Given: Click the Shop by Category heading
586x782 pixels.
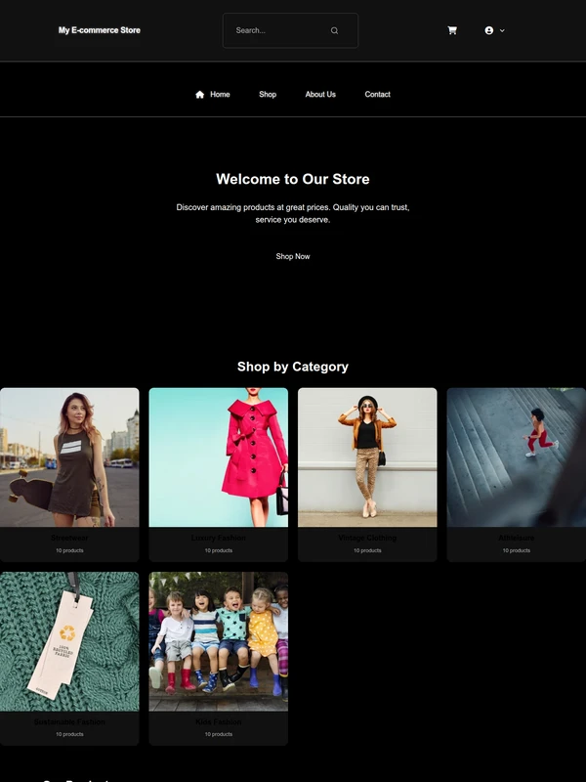Looking at the screenshot, I should click(x=293, y=367).
